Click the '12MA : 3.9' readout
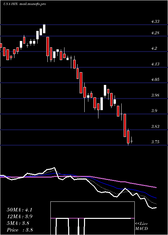The height and width of the screenshot is (235, 168). 19,217
